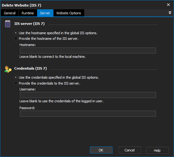Click the IIS server (IIS 7) heading
The width and height of the screenshot is (174, 157).
tap(29, 24)
